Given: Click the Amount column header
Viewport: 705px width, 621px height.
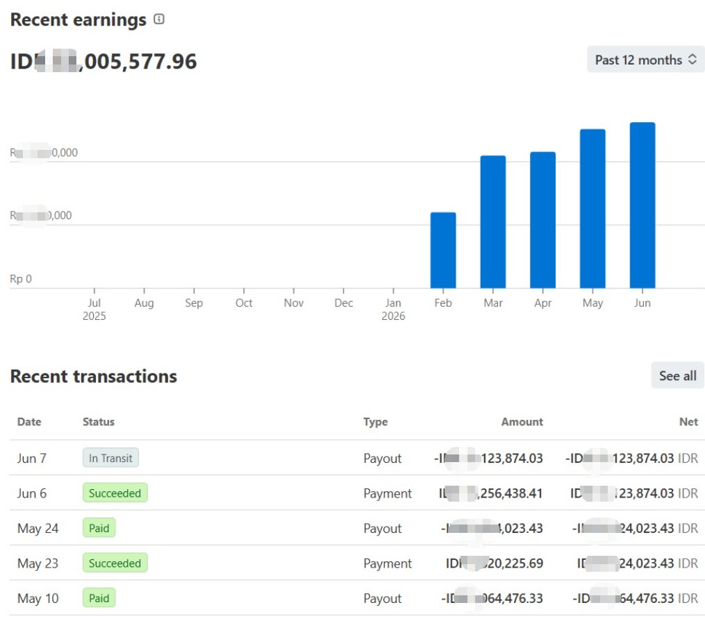Looking at the screenshot, I should (x=522, y=422).
